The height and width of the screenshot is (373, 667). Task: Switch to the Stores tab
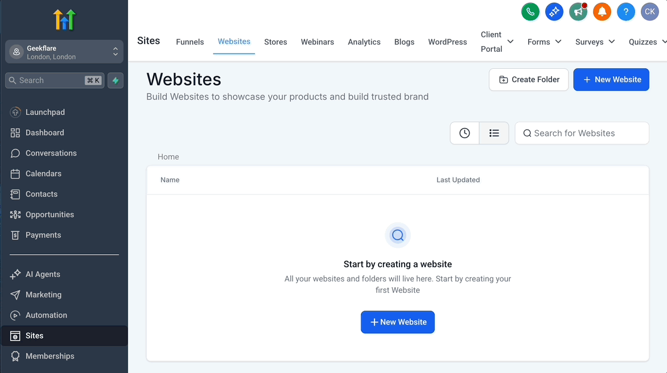[275, 42]
